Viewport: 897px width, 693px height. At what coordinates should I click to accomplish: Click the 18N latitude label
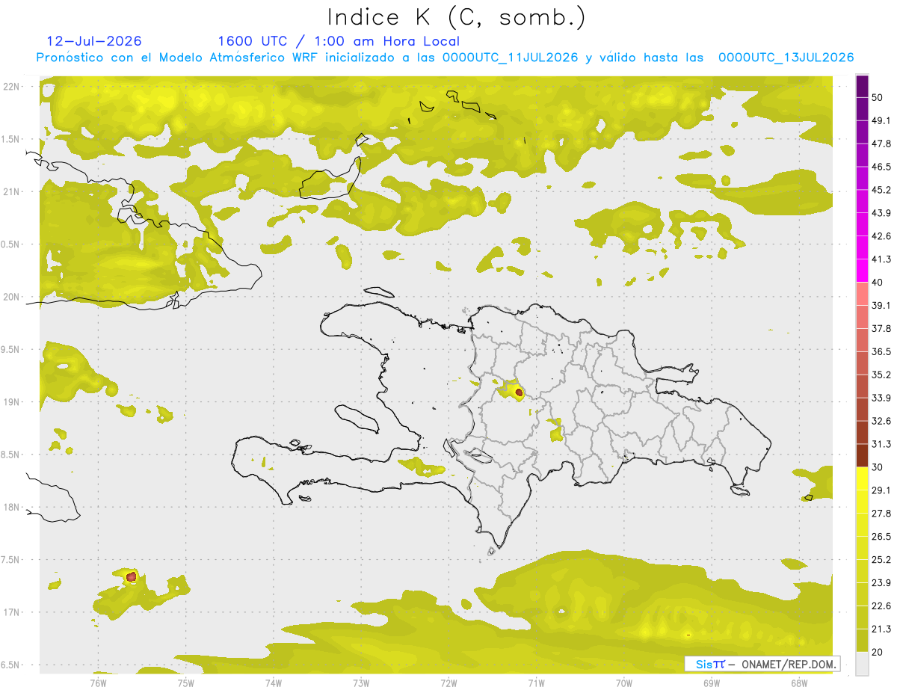pyautogui.click(x=11, y=507)
